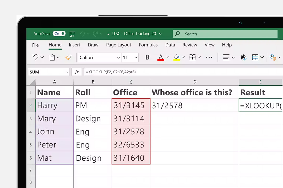The image size is (283, 188).
Task: Click the Save button
Action: (x=72, y=34)
